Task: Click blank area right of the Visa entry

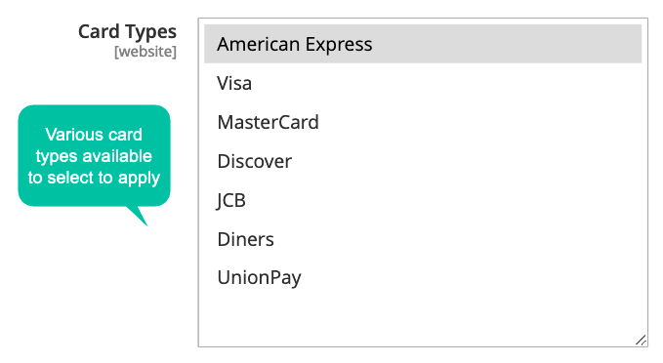Action: tap(446, 83)
